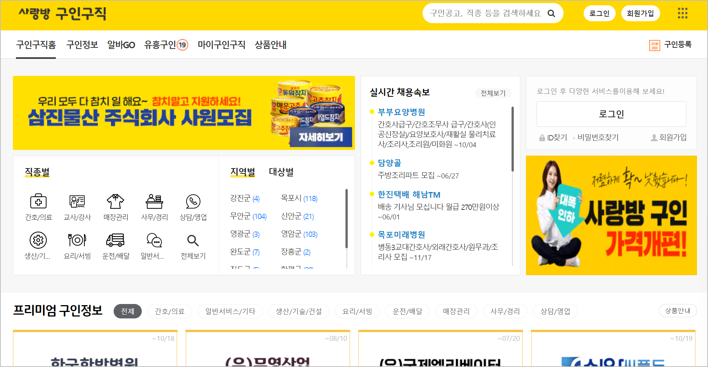Click the search magnifier icon in header
Screen dimensions: 708x367
pos(551,14)
